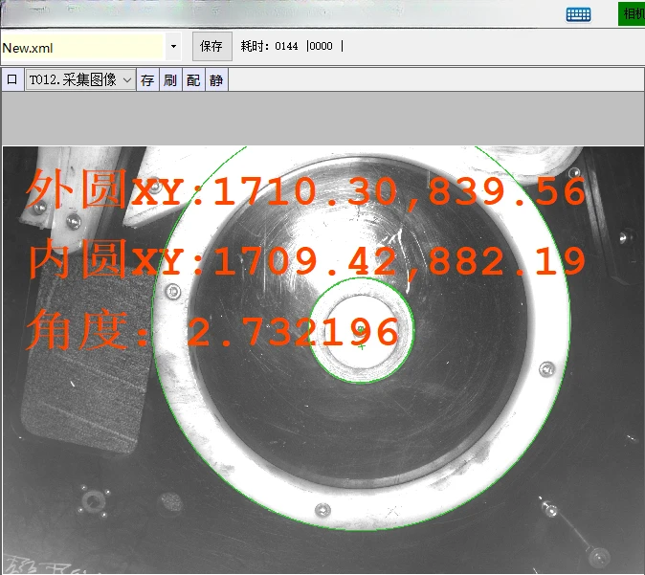The height and width of the screenshot is (575, 645).
Task: Expand the New.xml file dropdown arrow
Action: click(x=173, y=47)
